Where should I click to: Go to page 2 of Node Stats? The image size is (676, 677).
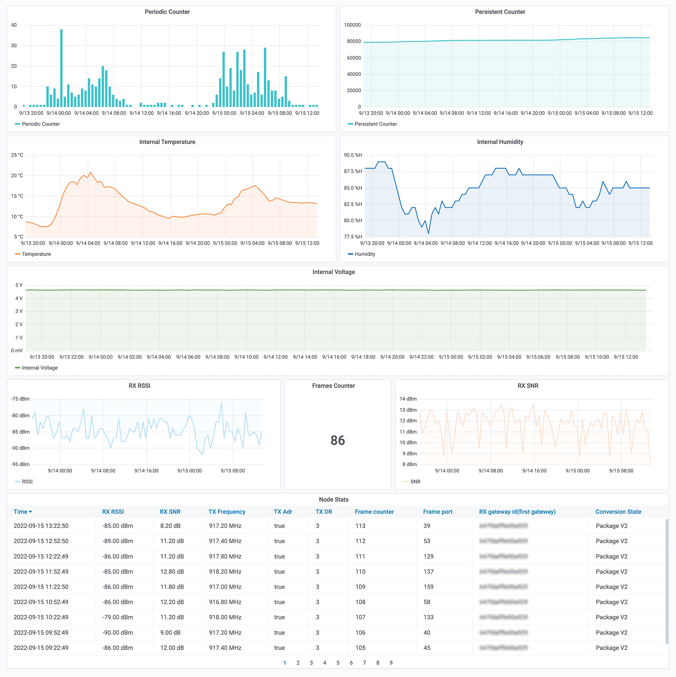[x=298, y=662]
